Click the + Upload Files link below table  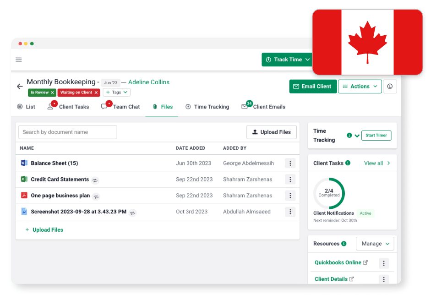pos(44,230)
